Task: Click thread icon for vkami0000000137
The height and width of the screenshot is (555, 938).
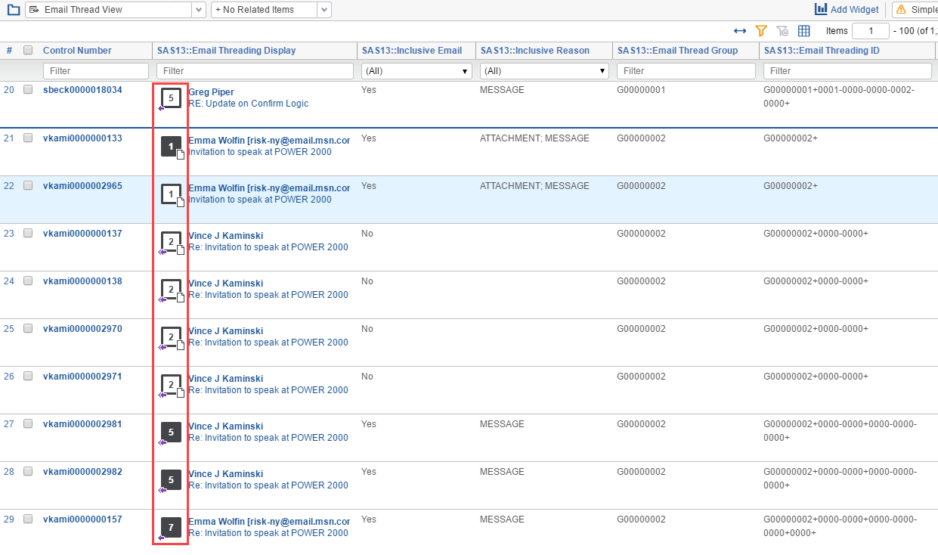Action: click(172, 243)
